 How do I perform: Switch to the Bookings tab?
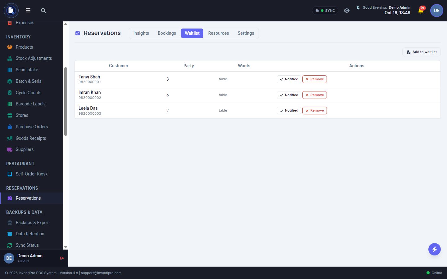click(167, 33)
